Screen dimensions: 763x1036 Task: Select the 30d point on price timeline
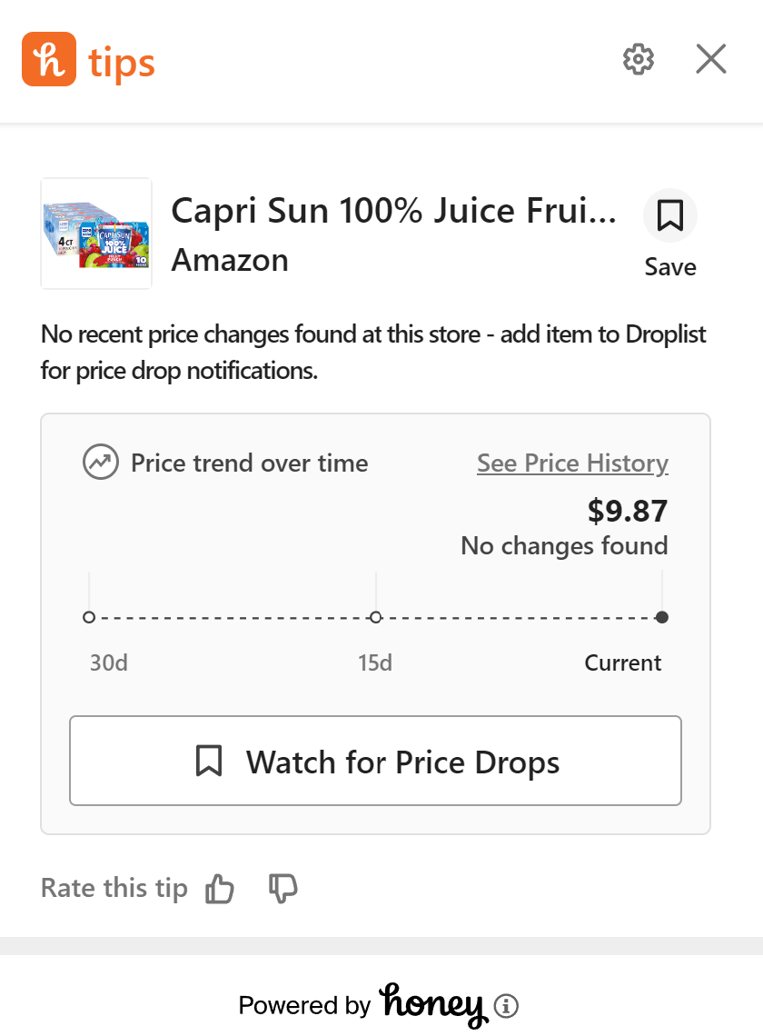pos(89,617)
